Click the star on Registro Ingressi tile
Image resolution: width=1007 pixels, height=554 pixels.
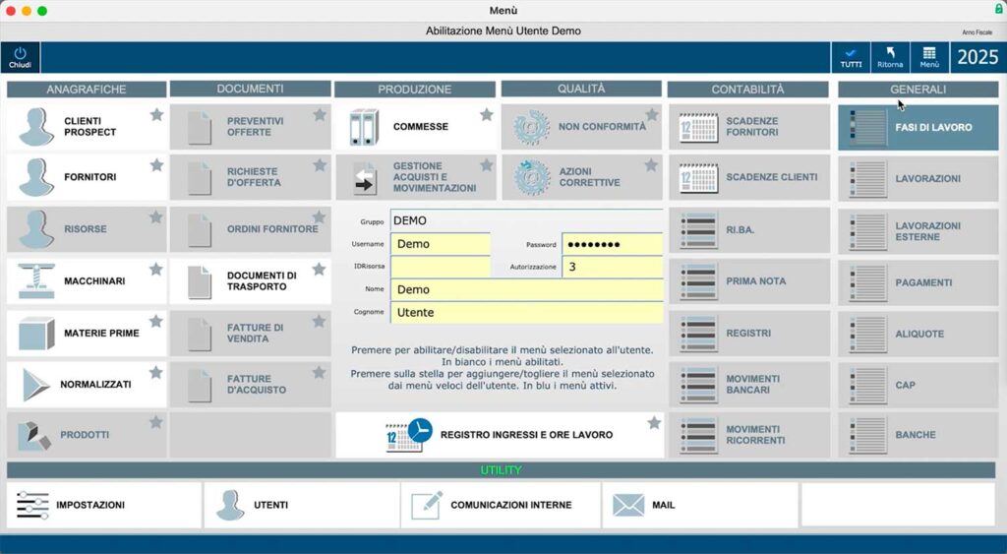(654, 423)
